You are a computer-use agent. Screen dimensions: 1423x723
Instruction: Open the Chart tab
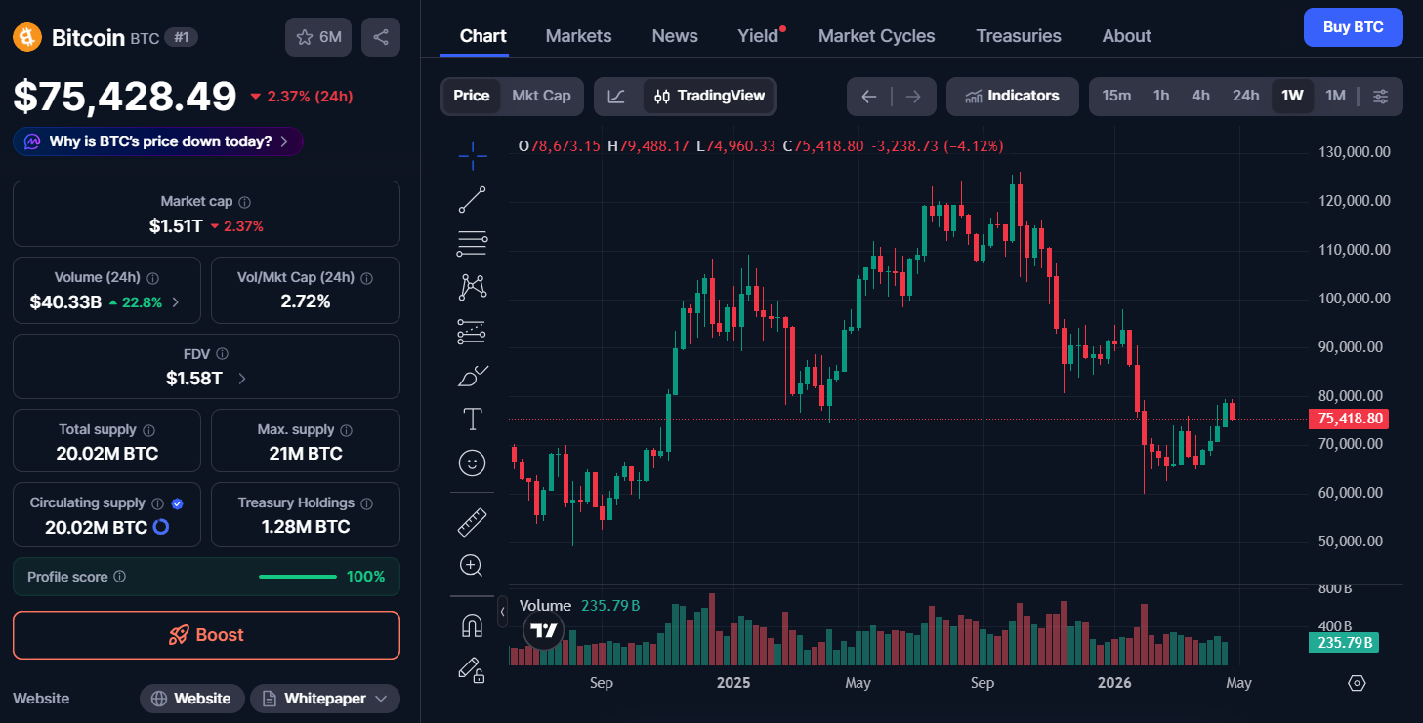pos(482,36)
